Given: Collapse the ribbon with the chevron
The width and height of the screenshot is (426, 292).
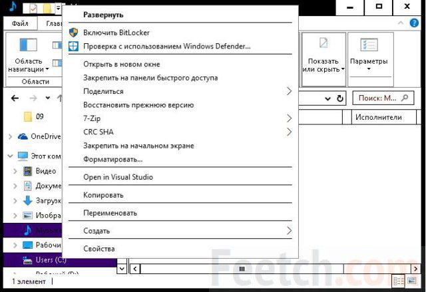Looking at the screenshot, I should (x=401, y=23).
